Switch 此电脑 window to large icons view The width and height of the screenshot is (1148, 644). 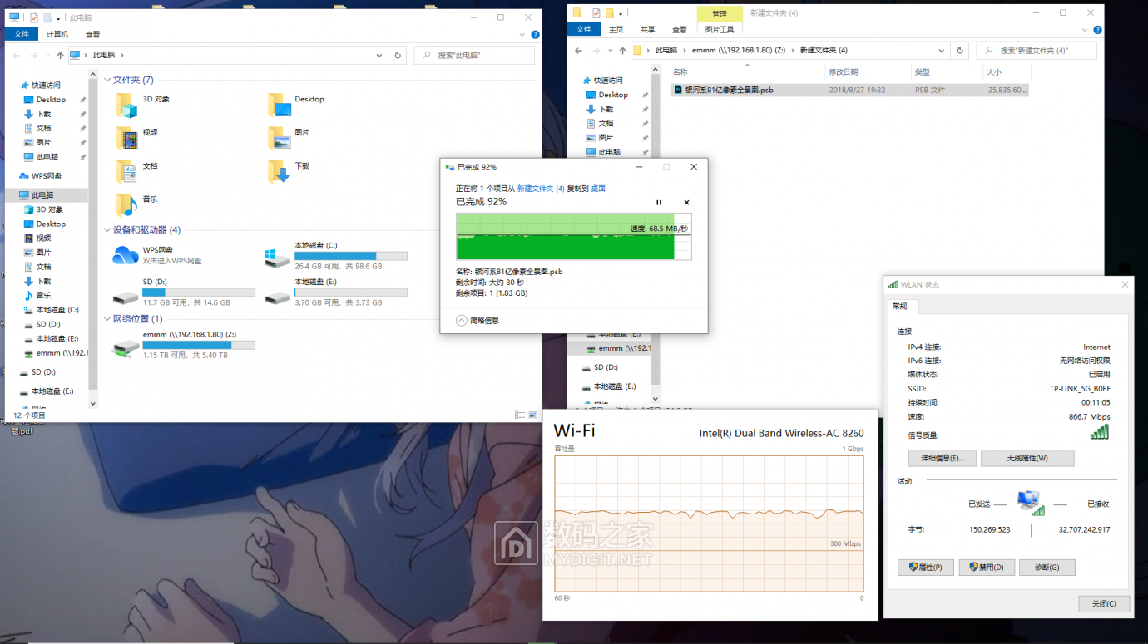[x=533, y=415]
